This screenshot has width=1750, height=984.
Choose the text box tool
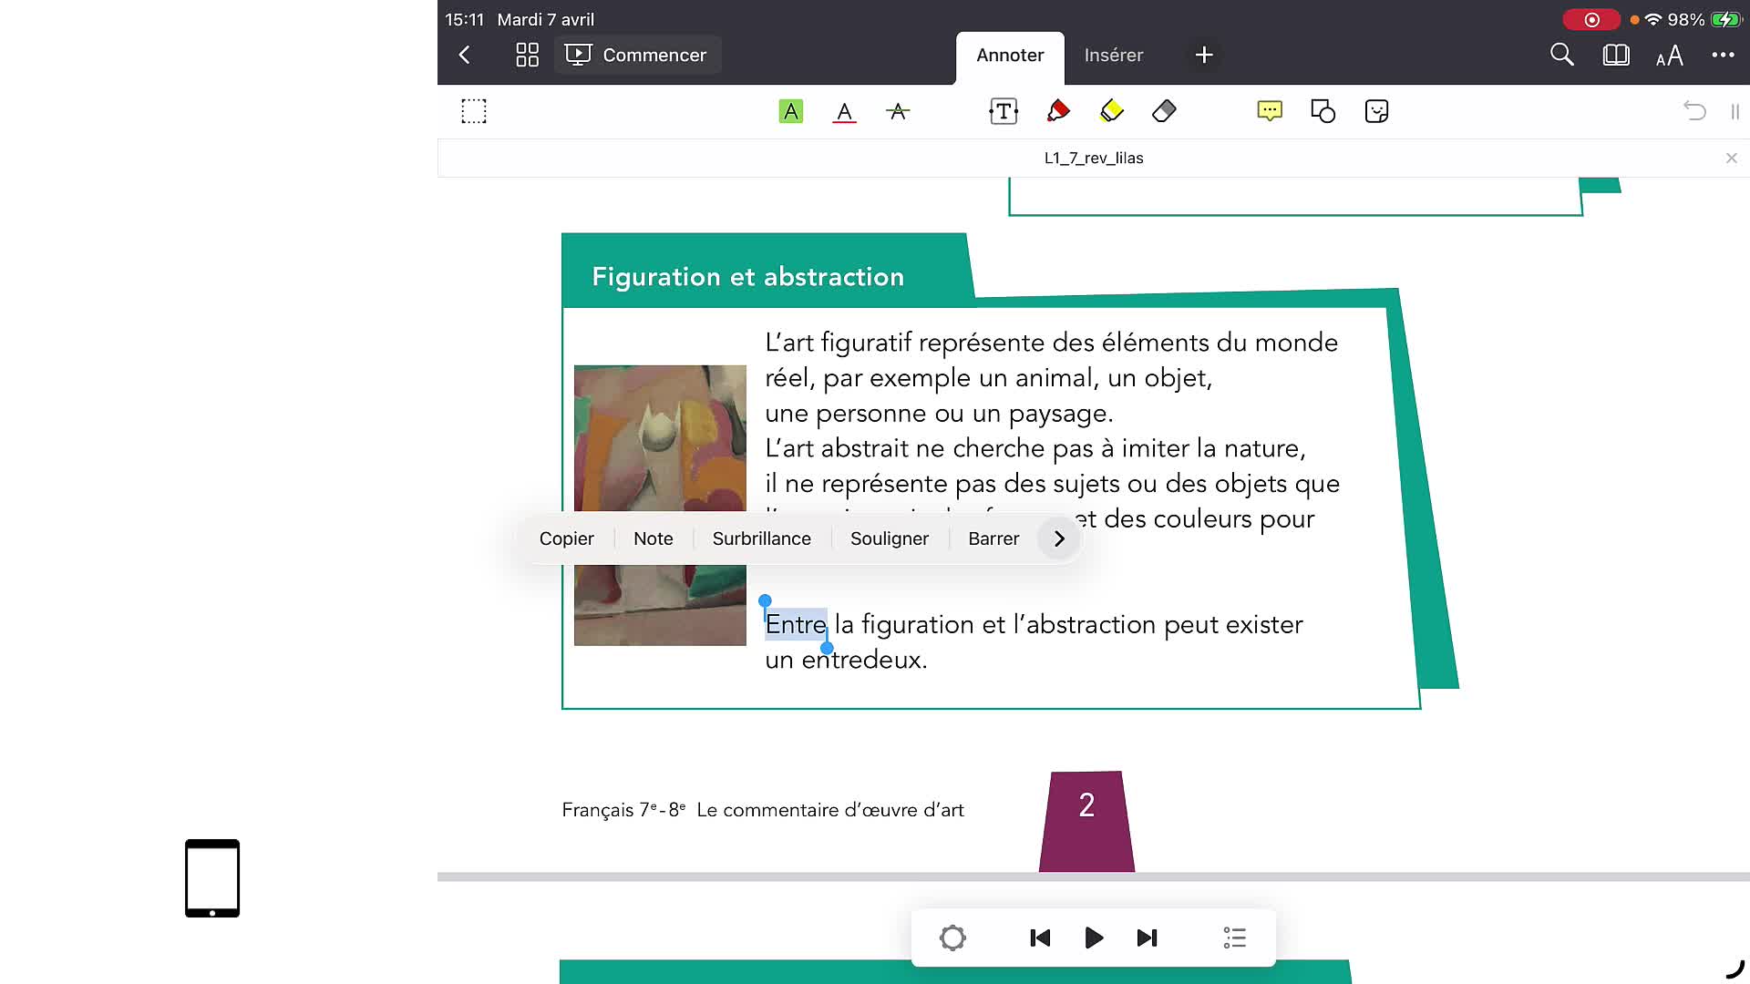pos(1003,111)
